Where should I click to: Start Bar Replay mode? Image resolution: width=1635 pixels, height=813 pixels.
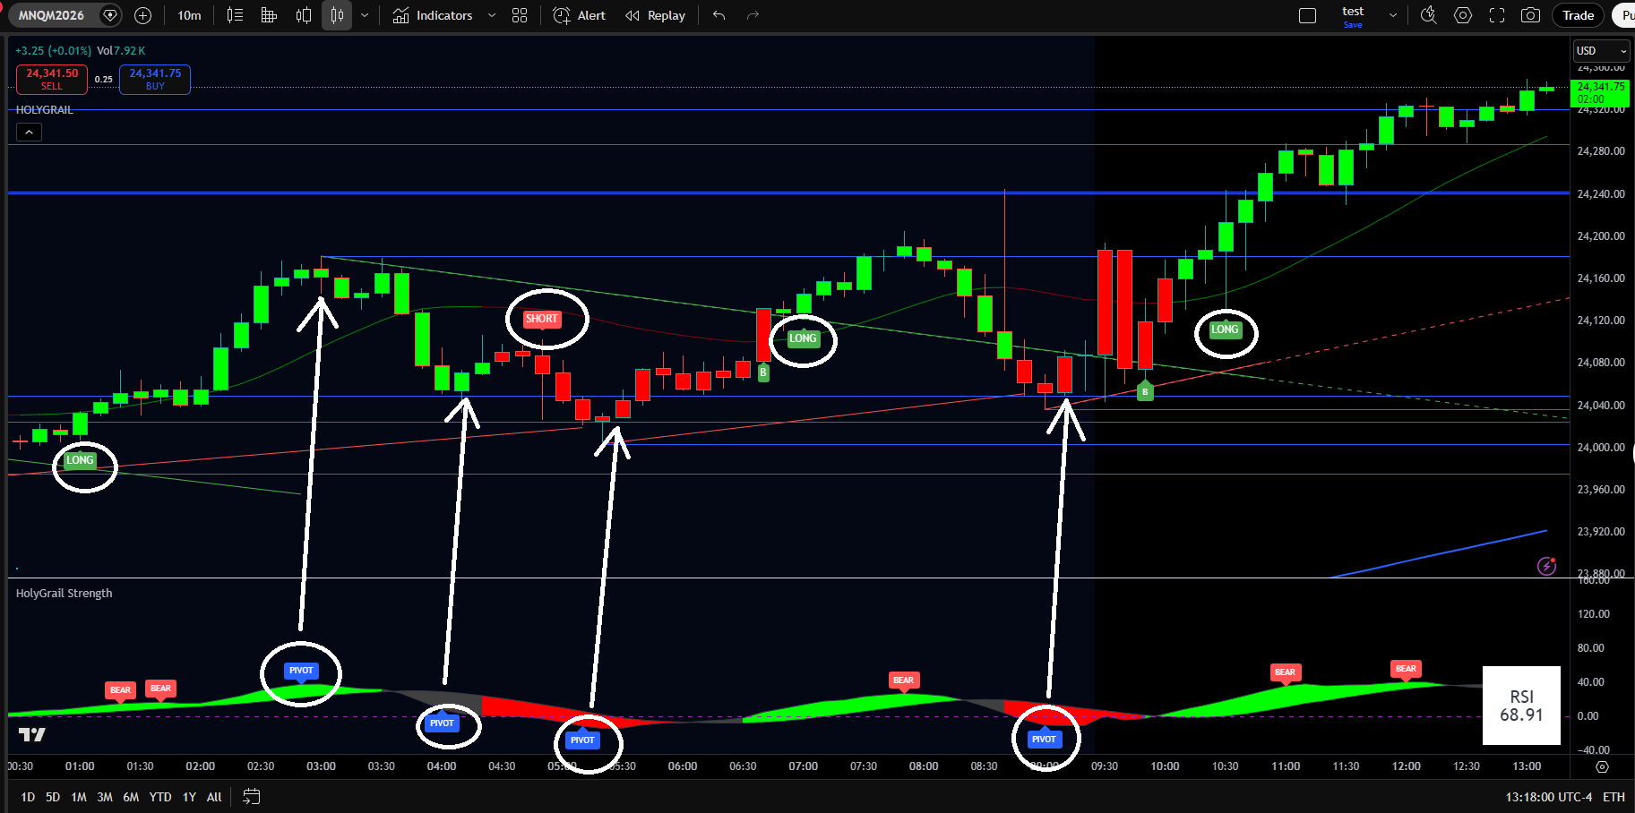656,15
